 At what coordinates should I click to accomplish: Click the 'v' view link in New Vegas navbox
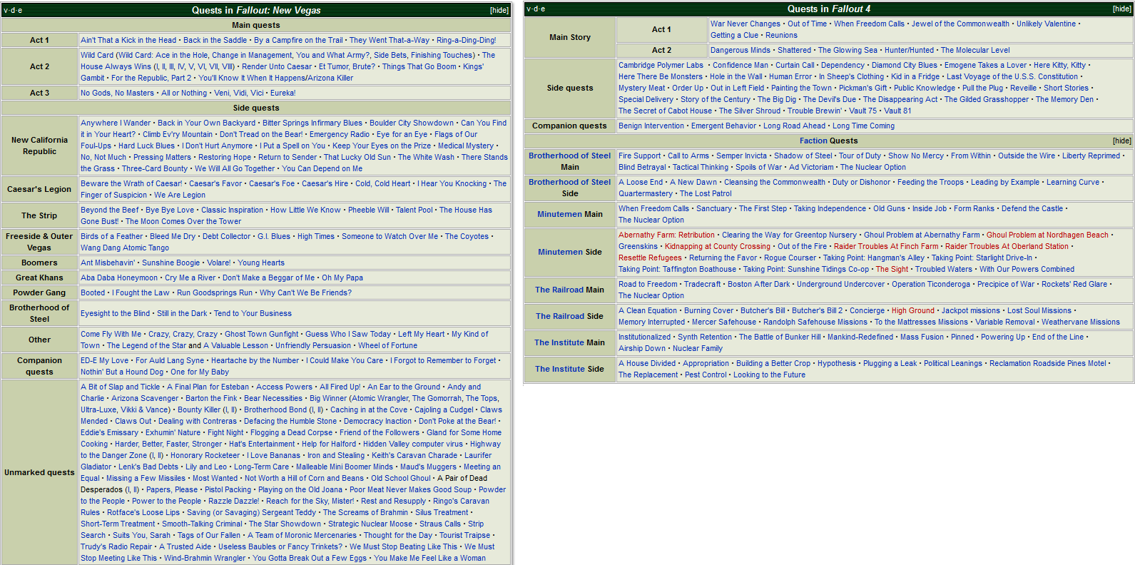point(6,10)
